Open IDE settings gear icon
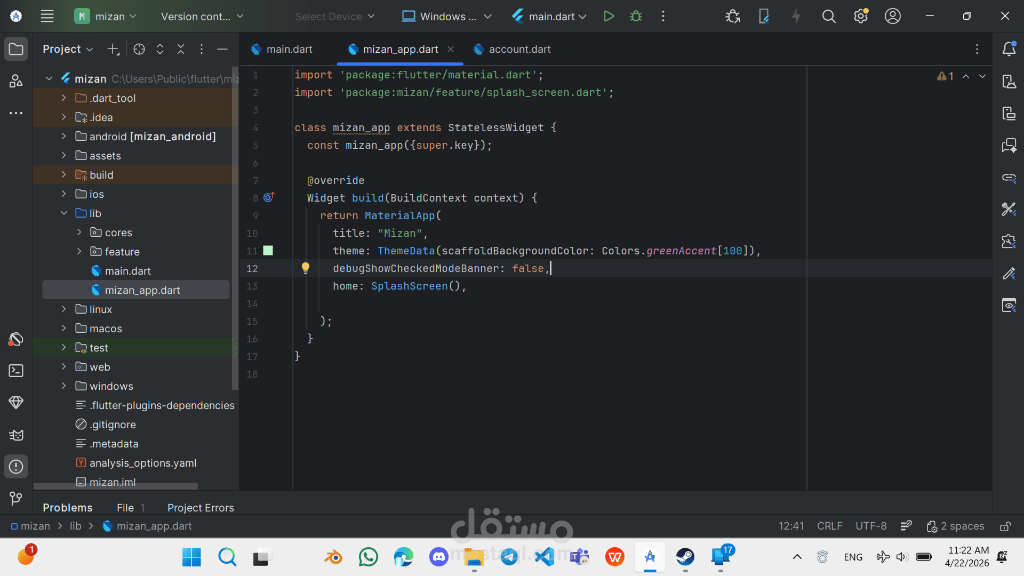 click(x=860, y=16)
